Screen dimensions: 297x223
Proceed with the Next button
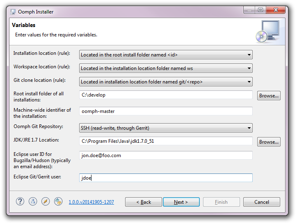tap(181, 202)
